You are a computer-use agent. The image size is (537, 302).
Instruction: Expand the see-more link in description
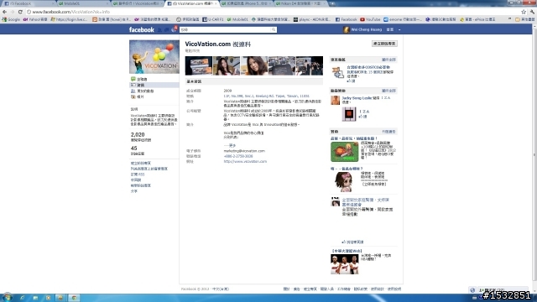point(230,145)
